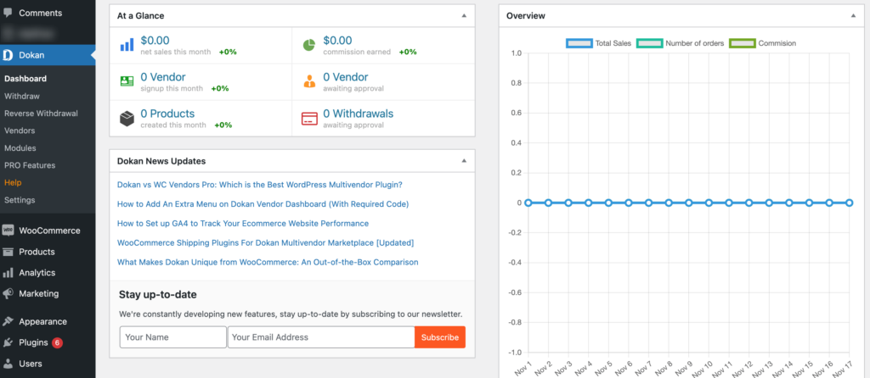Click net sales $0.00 link
The image size is (870, 378).
(x=155, y=41)
